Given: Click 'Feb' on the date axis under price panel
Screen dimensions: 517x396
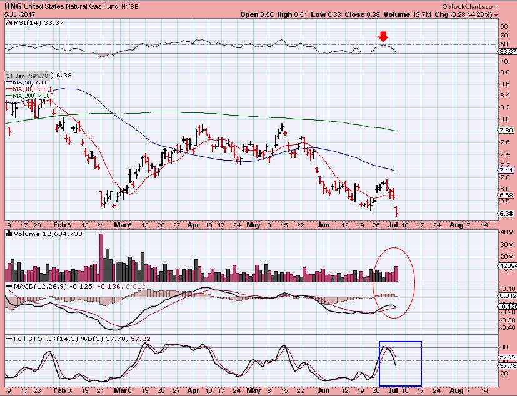Looking at the screenshot, I should pos(59,225).
